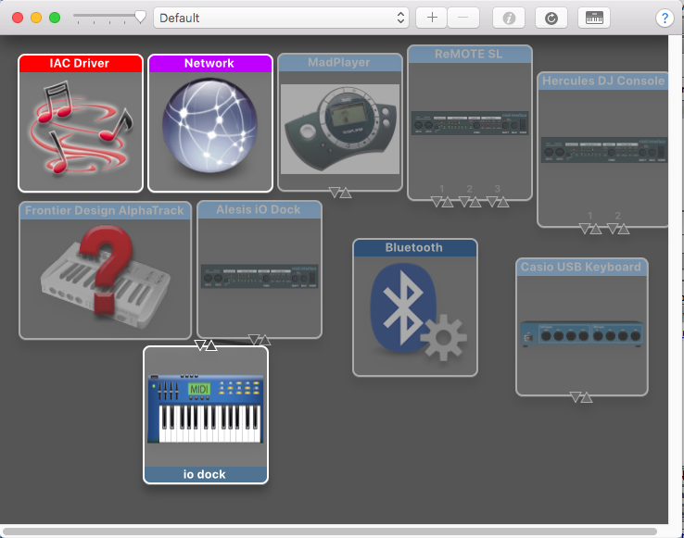684x538 pixels.
Task: Click the MadPlayer title label
Action: pyautogui.click(x=339, y=62)
